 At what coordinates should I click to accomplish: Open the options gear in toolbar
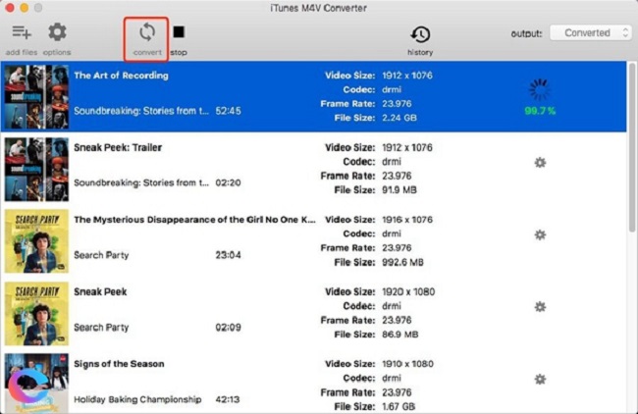click(57, 32)
